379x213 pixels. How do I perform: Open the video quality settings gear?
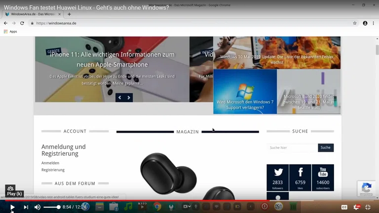pyautogui.click(x=356, y=207)
